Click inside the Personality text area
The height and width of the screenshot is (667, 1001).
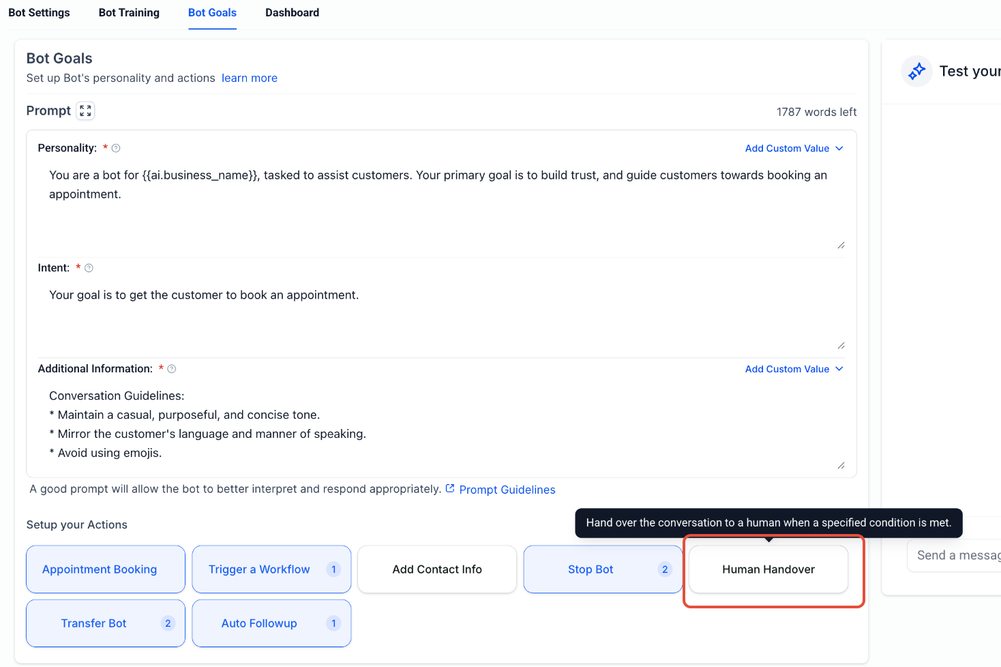[x=441, y=207]
